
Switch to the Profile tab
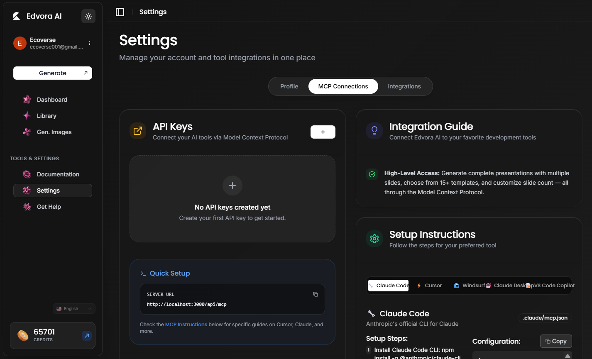[x=289, y=86]
